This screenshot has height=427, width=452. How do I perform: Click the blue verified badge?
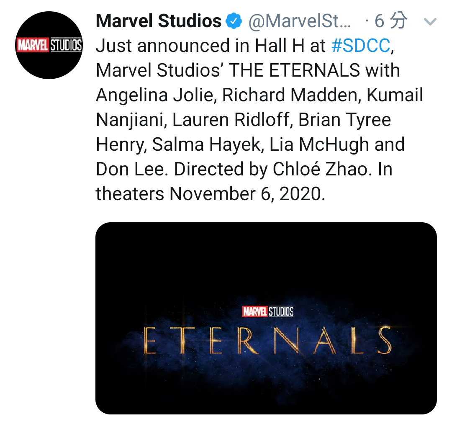point(234,21)
